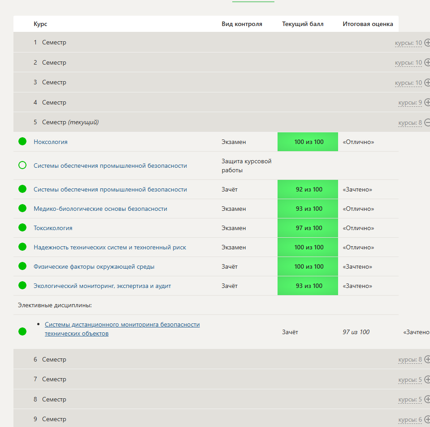Collapse semester 5 using the minus icon

(x=427, y=122)
